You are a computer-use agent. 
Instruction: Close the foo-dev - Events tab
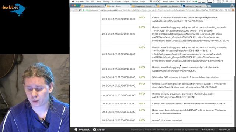pyautogui.click(x=129, y=6)
